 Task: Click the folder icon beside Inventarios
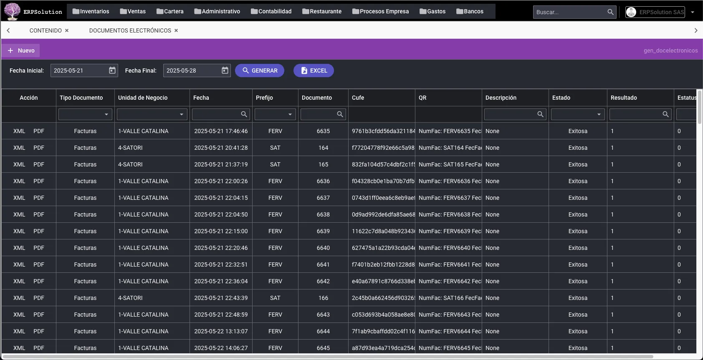coord(76,11)
